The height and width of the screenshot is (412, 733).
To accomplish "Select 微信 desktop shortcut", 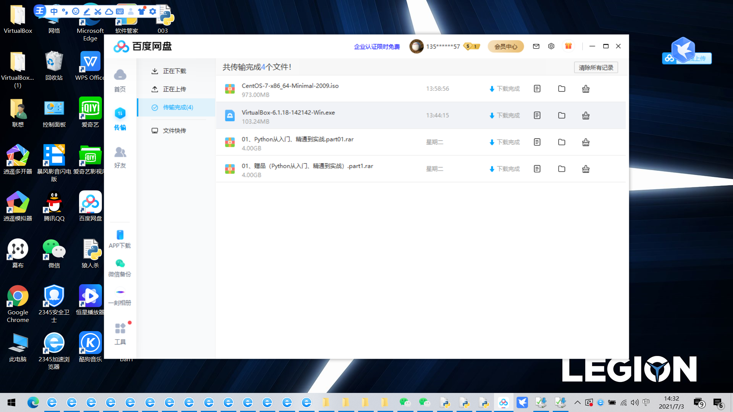I will 54,253.
